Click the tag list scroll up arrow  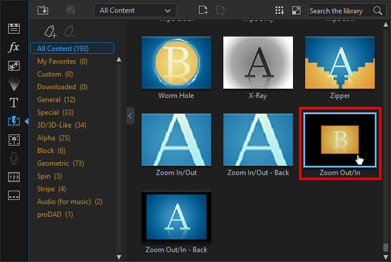[119, 60]
